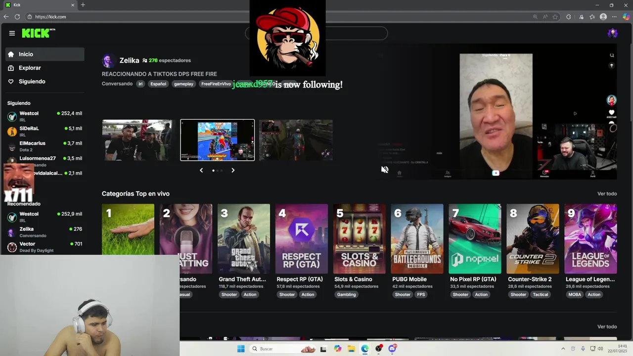The image size is (633, 356).
Task: Open Respect RP (GTA) category card
Action: pyautogui.click(x=302, y=239)
